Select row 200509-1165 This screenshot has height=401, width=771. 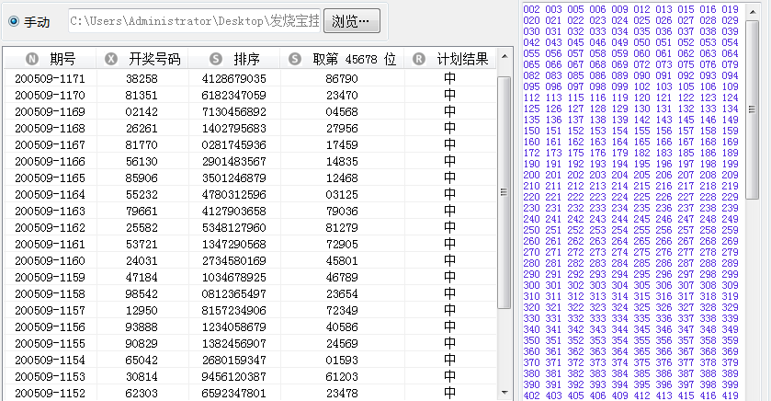[250, 178]
